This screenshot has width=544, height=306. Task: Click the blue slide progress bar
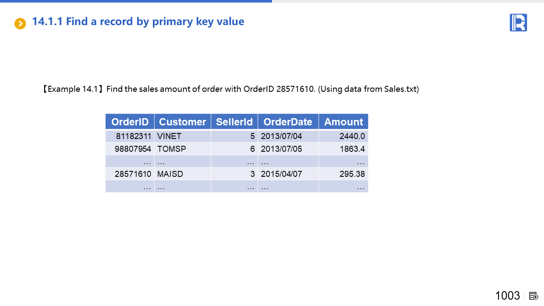tap(136, 1)
